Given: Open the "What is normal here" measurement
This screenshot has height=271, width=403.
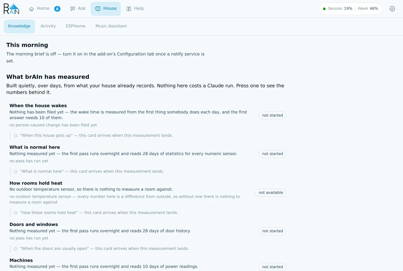Looking at the screenshot, I should coord(148,154).
